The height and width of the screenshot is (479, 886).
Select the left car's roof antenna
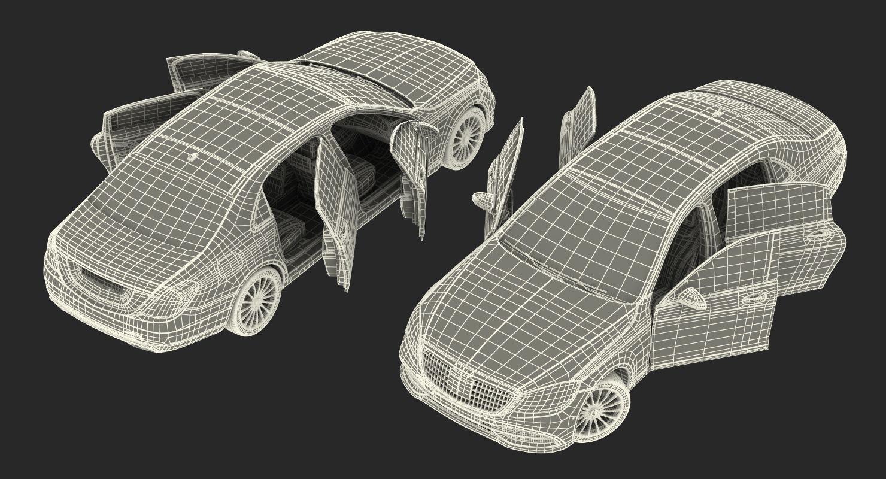(193, 157)
